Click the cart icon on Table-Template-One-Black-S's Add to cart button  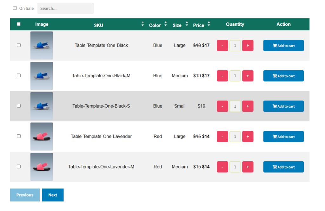(275, 106)
